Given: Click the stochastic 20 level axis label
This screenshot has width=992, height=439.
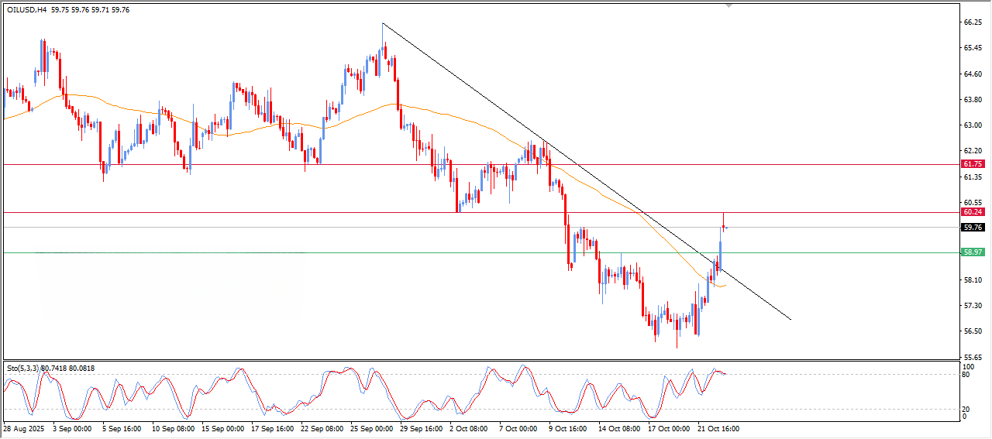Looking at the screenshot, I should point(966,409).
